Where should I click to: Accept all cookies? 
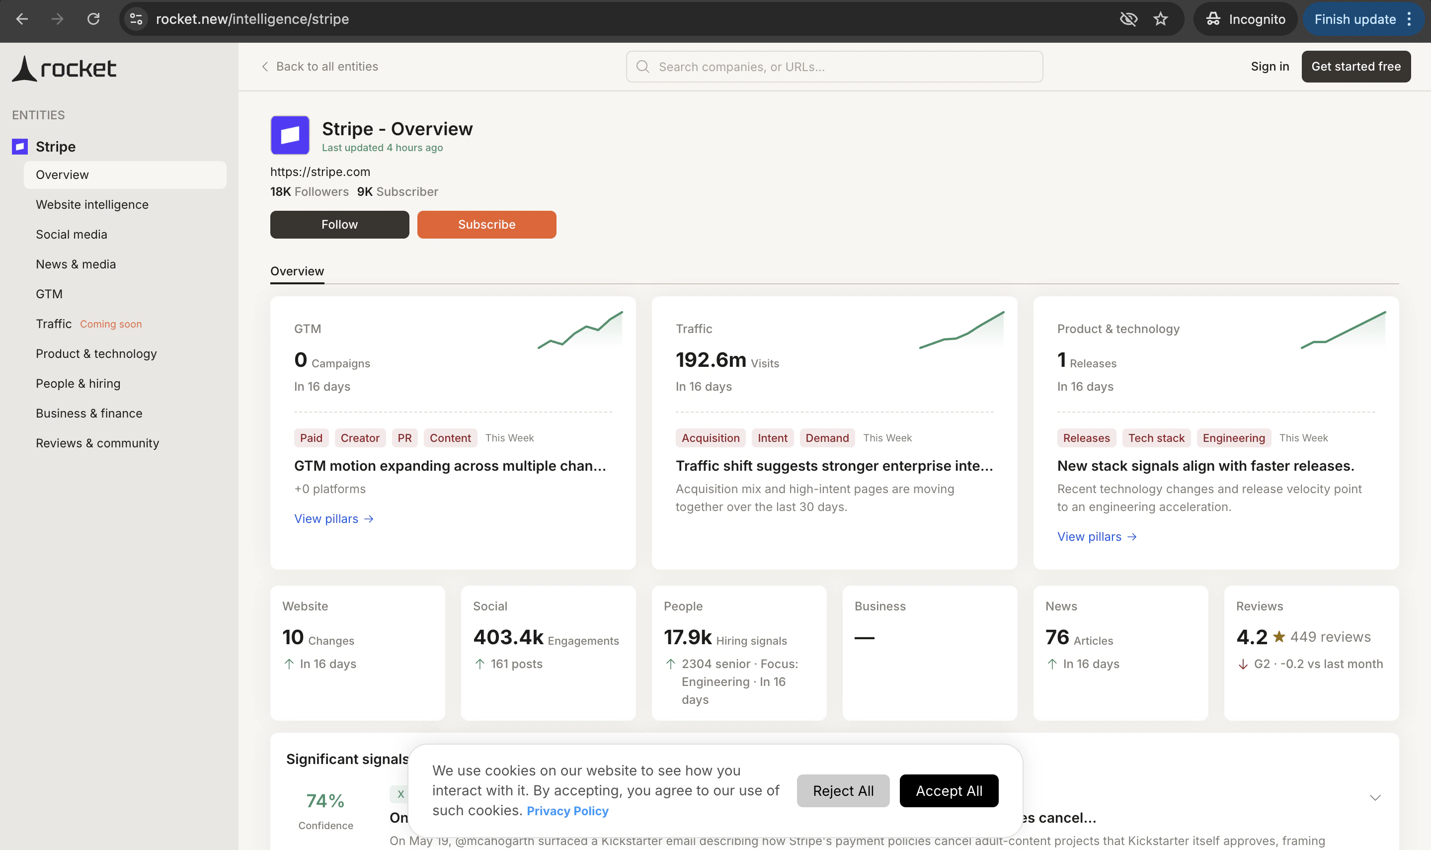click(x=949, y=790)
